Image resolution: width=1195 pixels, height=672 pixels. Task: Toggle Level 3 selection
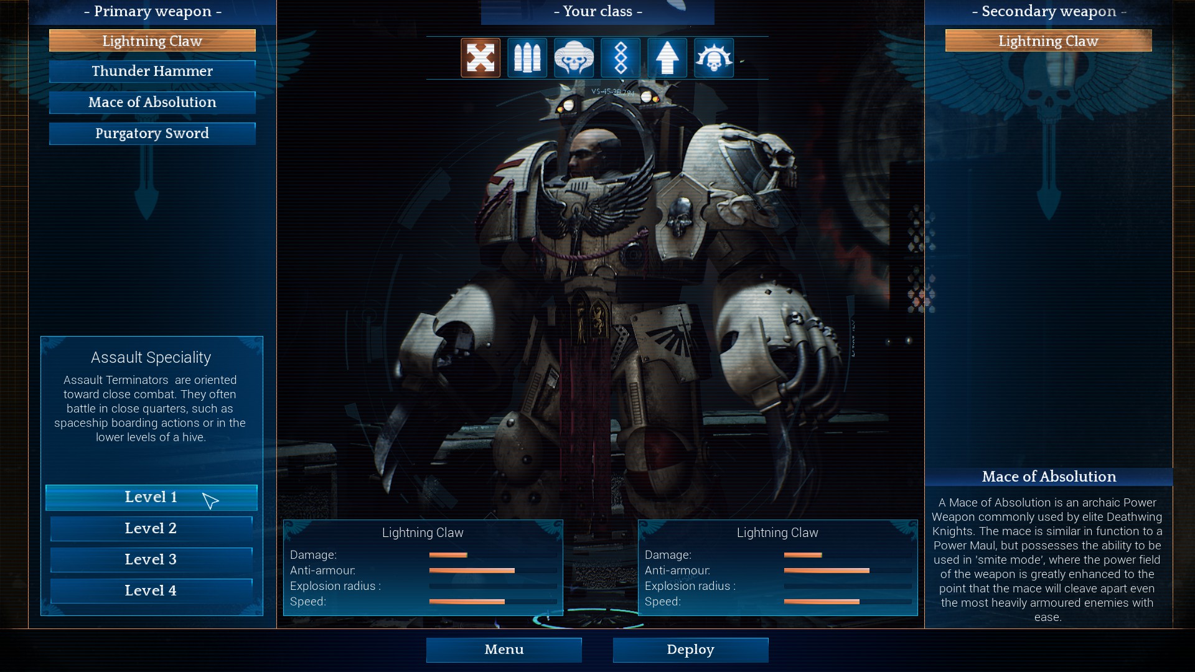point(151,559)
